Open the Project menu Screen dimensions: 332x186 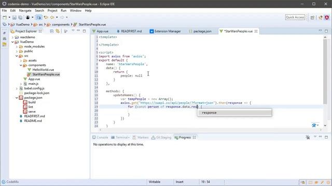click(x=52, y=10)
